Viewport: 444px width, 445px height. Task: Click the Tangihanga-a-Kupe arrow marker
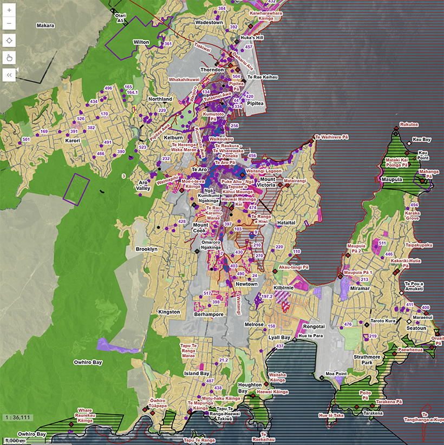428,409
